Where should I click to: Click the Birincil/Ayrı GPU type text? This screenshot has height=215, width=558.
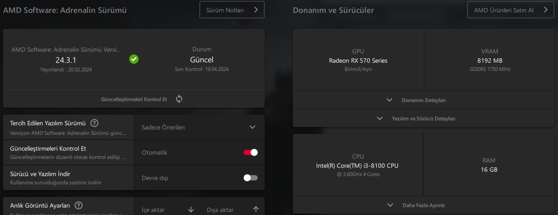coord(358,69)
